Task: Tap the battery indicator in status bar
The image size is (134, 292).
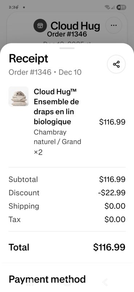Action: point(121,7)
